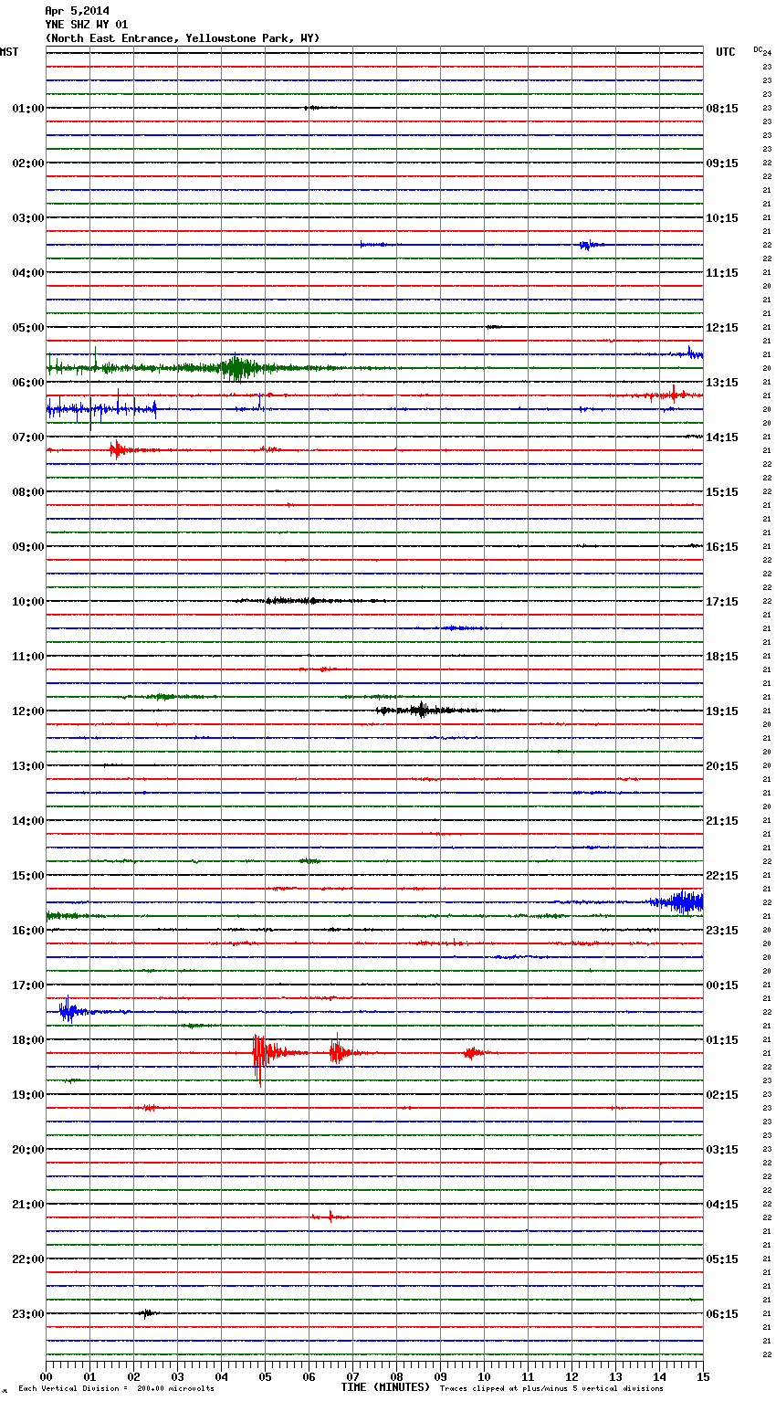Click the 20:00 MST time label
Image resolution: width=776 pixels, height=1401 pixels.
28,1150
